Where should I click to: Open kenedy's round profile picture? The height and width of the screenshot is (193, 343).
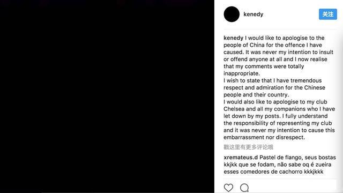[x=232, y=14]
